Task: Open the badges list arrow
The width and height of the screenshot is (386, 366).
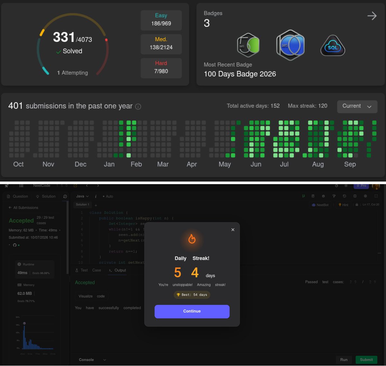Action: [x=372, y=16]
